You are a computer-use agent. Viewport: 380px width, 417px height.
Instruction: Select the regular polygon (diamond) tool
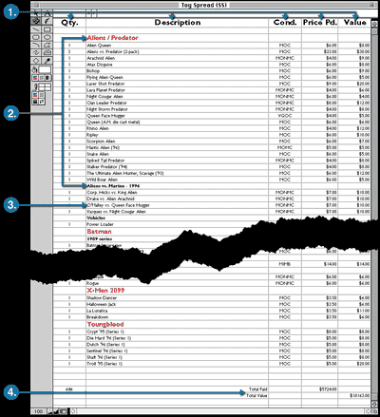[x=36, y=60]
